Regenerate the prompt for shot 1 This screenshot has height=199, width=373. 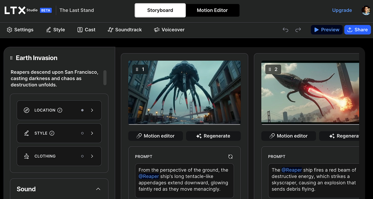pyautogui.click(x=230, y=156)
